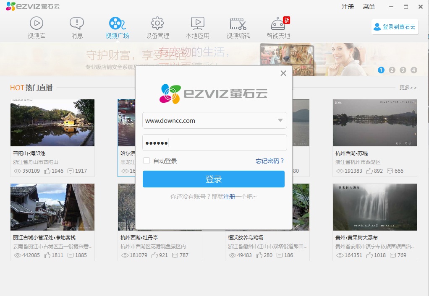Like the 杭州西湖•苏堤 live stream

click(x=369, y=171)
